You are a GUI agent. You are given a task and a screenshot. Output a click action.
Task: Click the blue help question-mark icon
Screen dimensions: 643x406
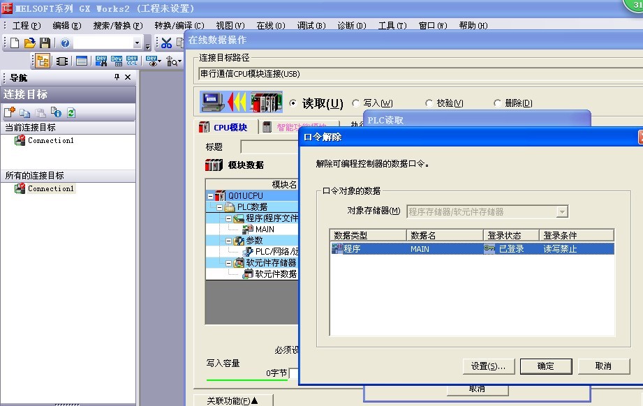click(x=65, y=43)
